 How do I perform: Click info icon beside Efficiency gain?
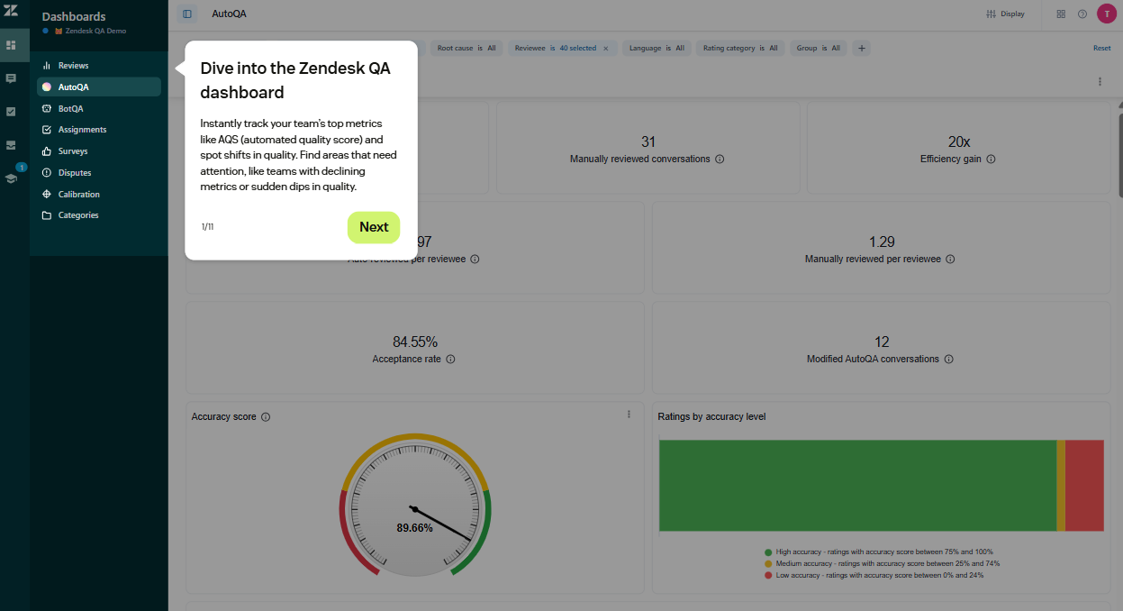tap(991, 159)
